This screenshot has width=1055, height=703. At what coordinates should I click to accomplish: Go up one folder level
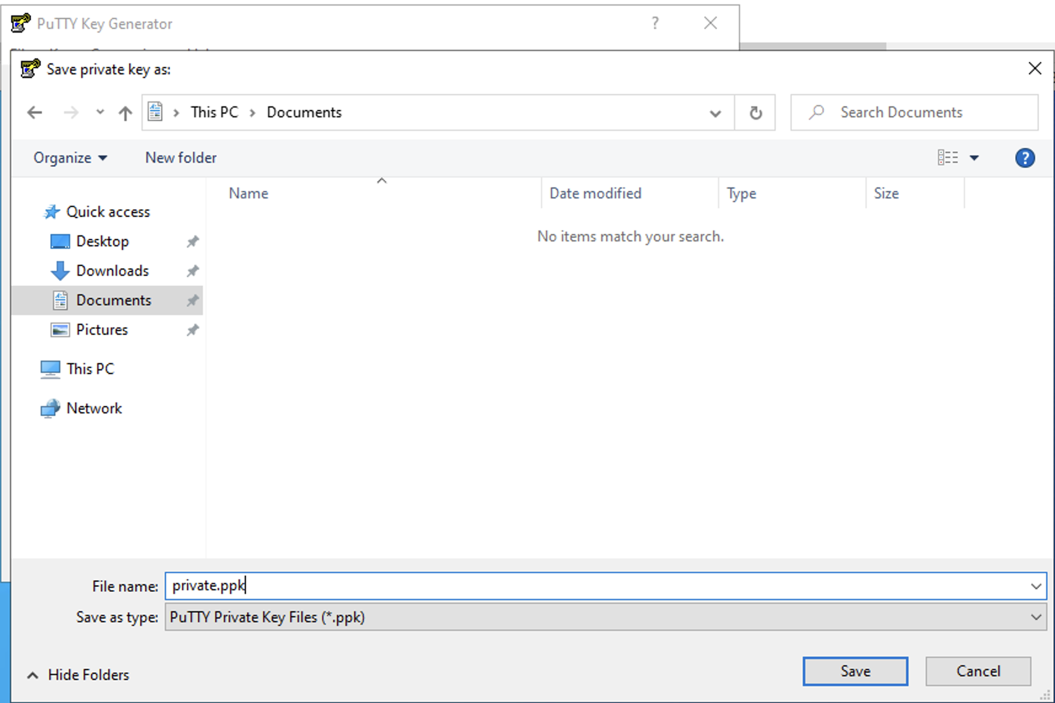[125, 112]
